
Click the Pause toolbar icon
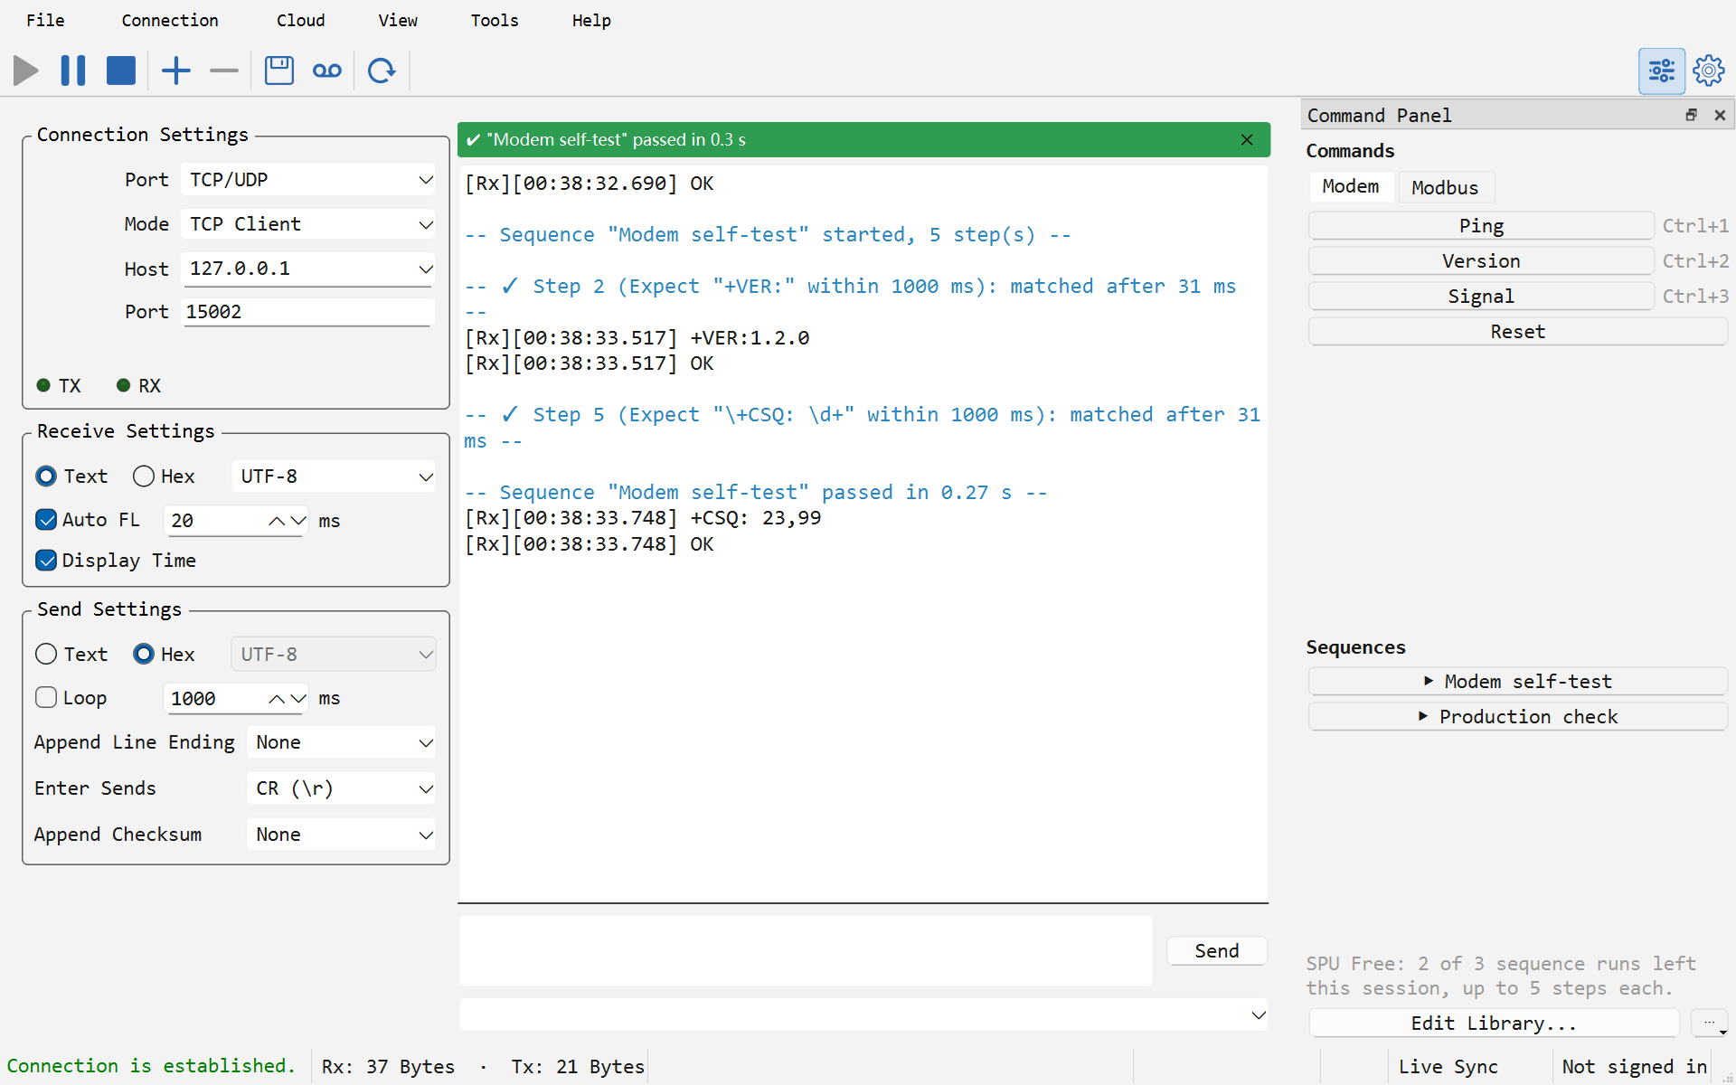point(73,71)
